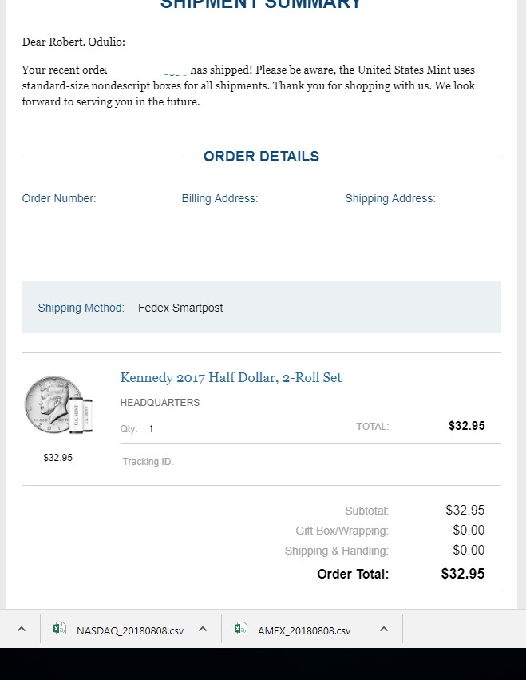
Task: Click the Excel icon for NASDAQ_20180808.csv
Action: 59,629
